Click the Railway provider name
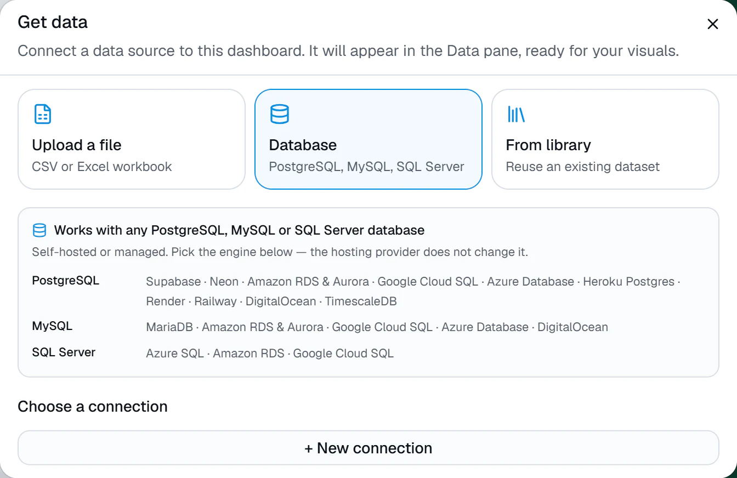The height and width of the screenshot is (478, 737). pyautogui.click(x=216, y=301)
